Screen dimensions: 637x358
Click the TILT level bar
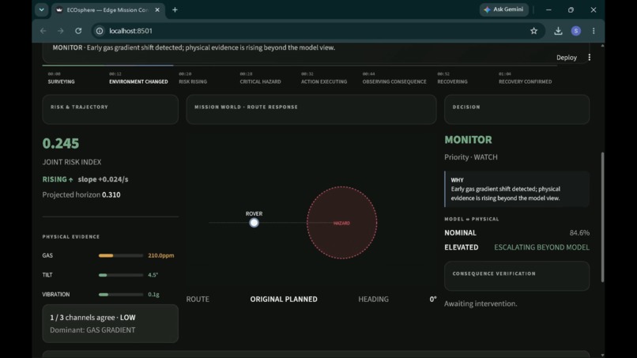tap(121, 275)
